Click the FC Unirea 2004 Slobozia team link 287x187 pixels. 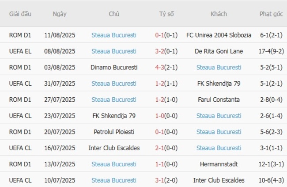(x=219, y=35)
